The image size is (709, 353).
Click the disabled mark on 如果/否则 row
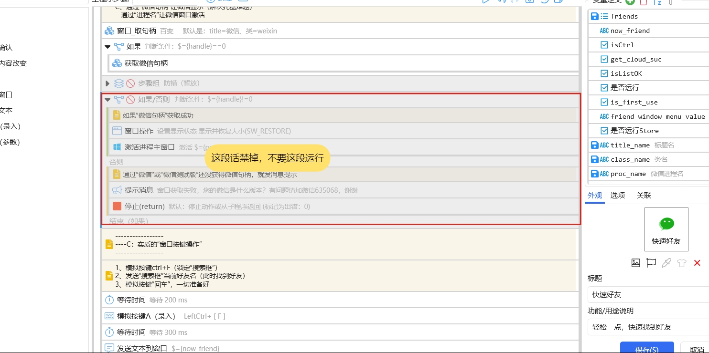pyautogui.click(x=130, y=100)
